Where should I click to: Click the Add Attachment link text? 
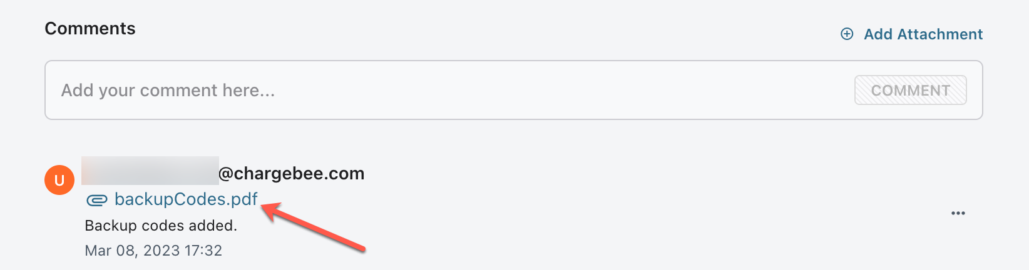pos(923,34)
